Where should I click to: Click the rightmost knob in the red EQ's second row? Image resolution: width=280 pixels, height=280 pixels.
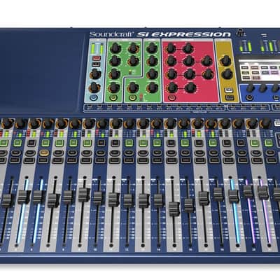tap(206, 61)
